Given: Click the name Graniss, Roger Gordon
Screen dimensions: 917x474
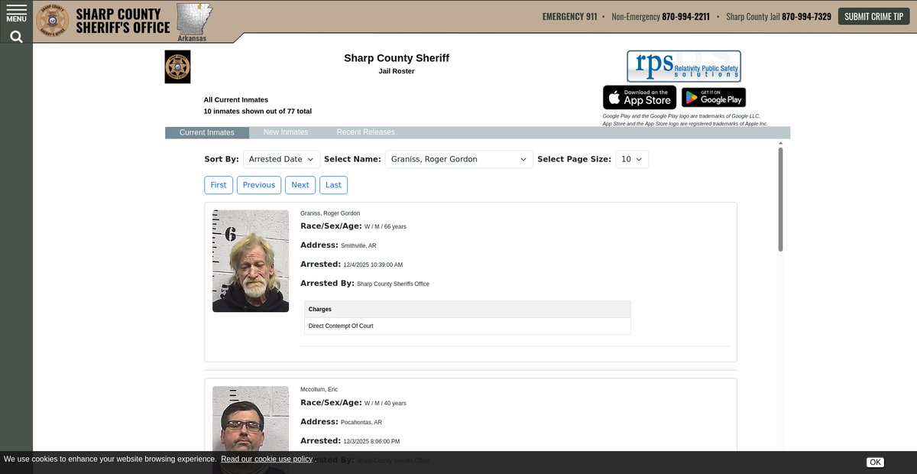Looking at the screenshot, I should click(x=330, y=213).
